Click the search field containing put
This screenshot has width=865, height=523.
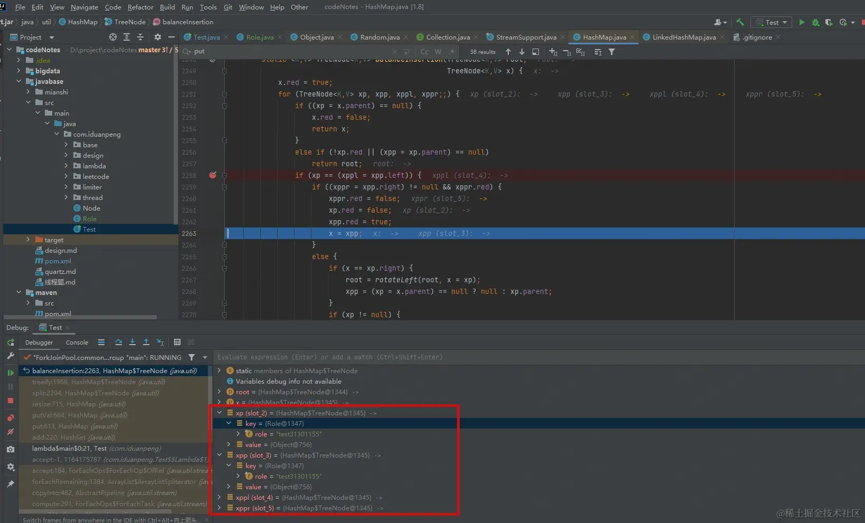pos(290,51)
